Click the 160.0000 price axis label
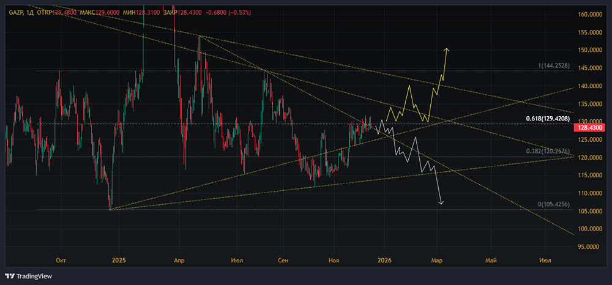 pyautogui.click(x=590, y=15)
